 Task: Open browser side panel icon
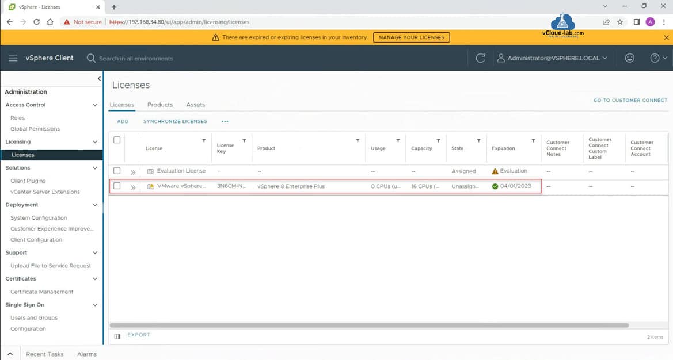coord(637,22)
